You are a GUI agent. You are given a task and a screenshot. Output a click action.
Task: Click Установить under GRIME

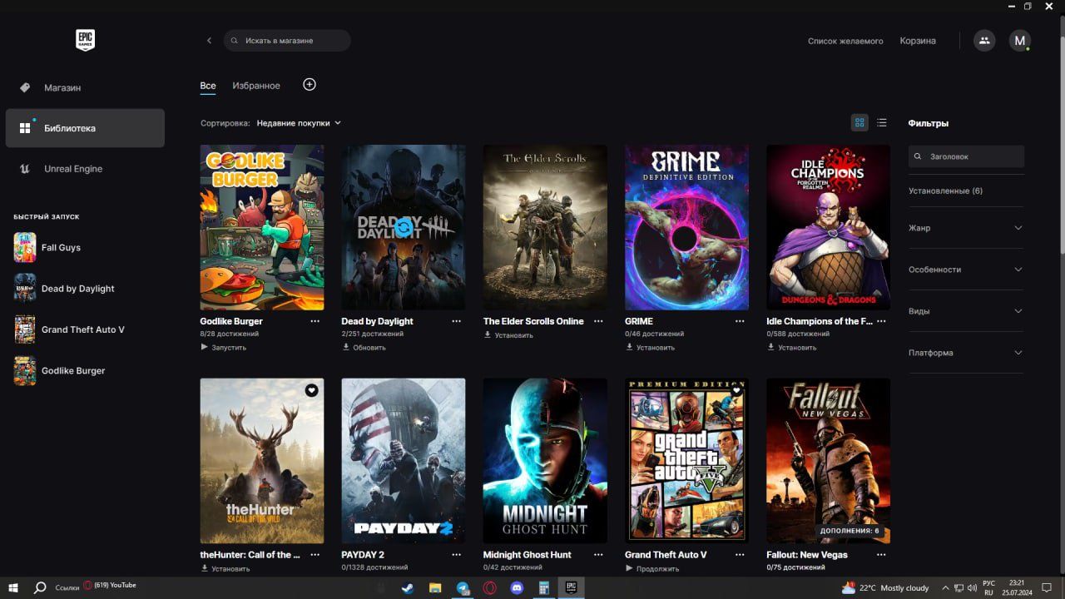[650, 347]
